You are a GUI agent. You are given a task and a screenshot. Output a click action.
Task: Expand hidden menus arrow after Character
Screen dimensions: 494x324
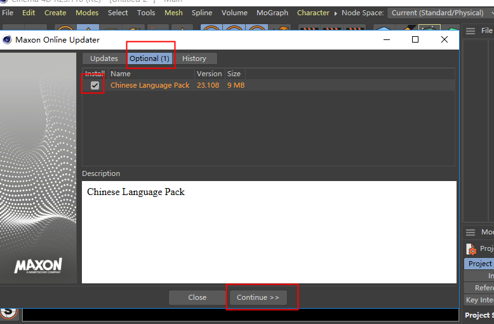click(x=336, y=13)
